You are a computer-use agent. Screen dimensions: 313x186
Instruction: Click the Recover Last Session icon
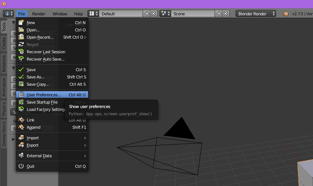(x=21, y=51)
